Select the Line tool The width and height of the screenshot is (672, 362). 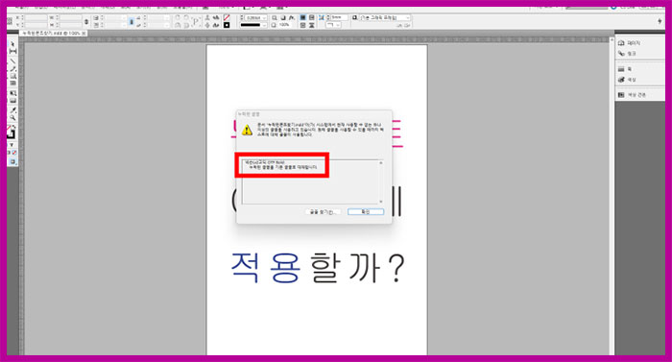pos(12,60)
